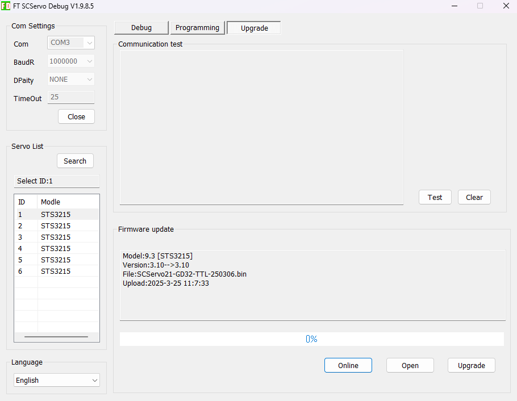Viewport: 517px width, 401px height.
Task: Click the ID column header
Action: click(x=26, y=202)
